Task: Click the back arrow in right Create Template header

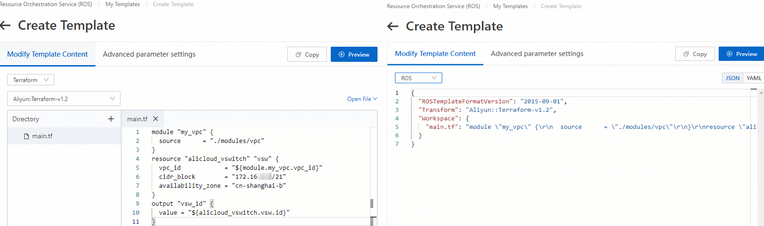Action: 393,26
